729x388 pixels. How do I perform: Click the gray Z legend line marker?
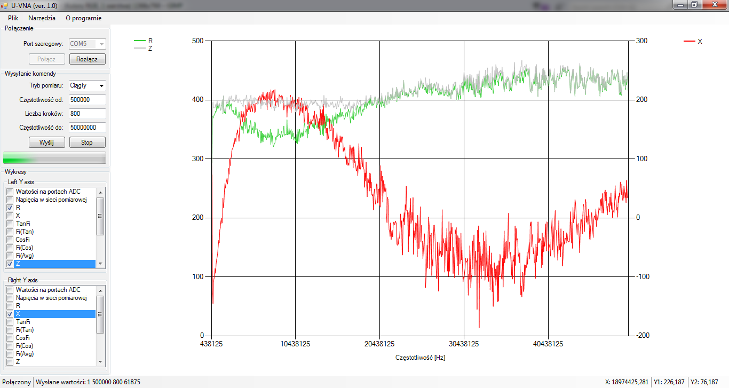point(140,48)
